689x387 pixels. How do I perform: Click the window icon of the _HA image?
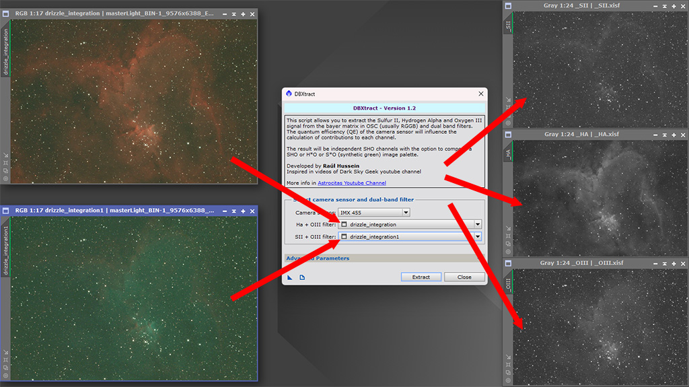[509, 134]
